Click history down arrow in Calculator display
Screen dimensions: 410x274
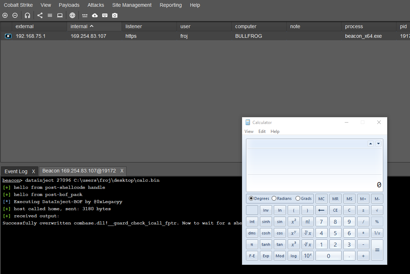(x=378, y=143)
